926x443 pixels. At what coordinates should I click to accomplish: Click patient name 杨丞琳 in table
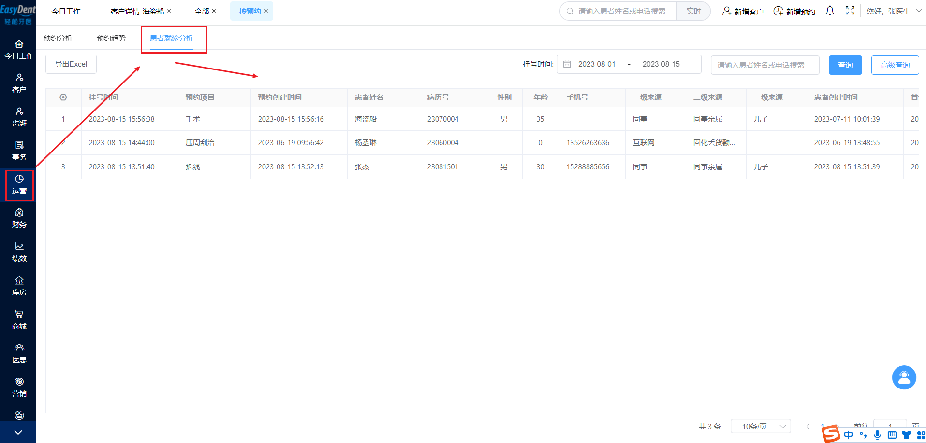click(366, 143)
